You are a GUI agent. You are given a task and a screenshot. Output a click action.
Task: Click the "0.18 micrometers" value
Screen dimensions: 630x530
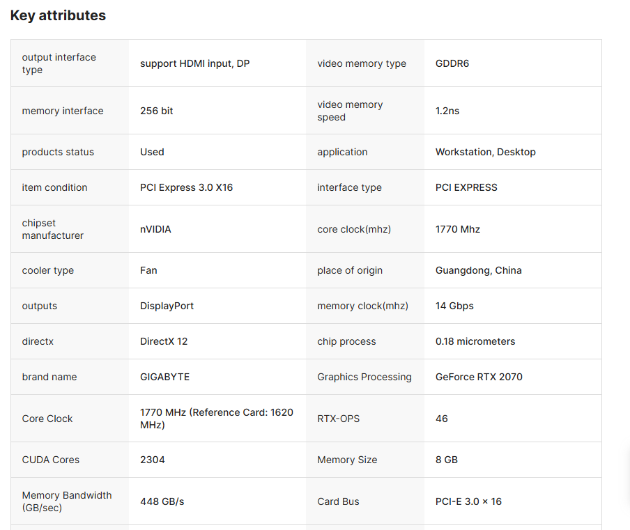pos(475,342)
